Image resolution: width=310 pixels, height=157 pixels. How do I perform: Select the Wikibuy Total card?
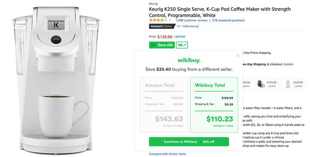click(214, 105)
